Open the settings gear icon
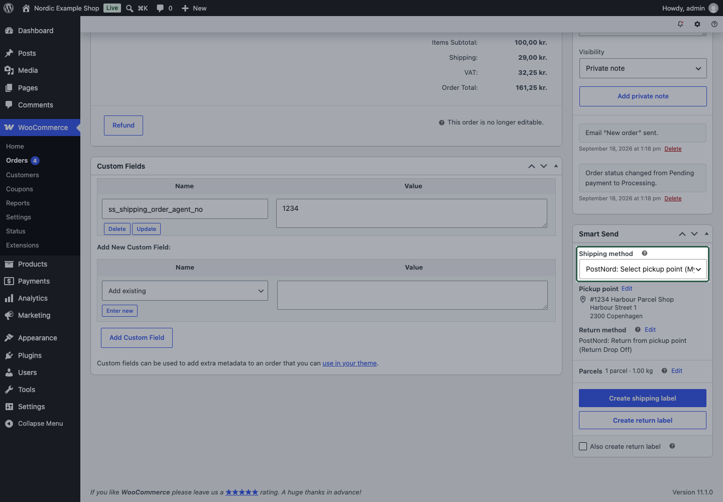 coord(697,24)
